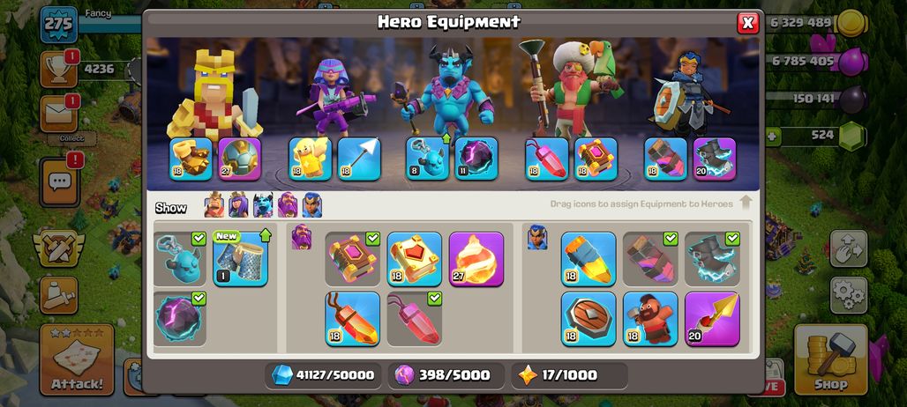The width and height of the screenshot is (907, 407).
Task: Open the gem purchase plus button
Action: [772, 137]
